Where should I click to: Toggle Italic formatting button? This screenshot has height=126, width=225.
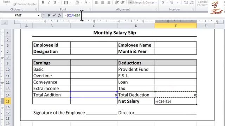tap(49, 2)
